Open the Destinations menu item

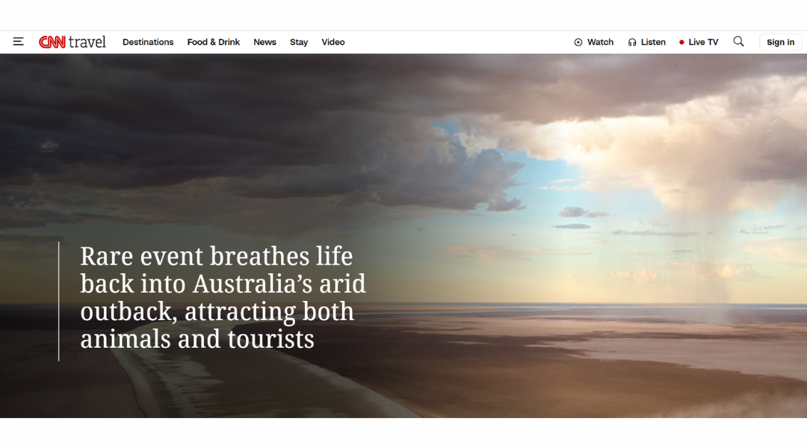coord(148,42)
